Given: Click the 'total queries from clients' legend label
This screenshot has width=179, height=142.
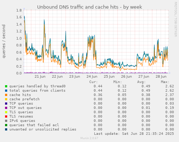Looking at the screenshot, I should pos(37,91).
